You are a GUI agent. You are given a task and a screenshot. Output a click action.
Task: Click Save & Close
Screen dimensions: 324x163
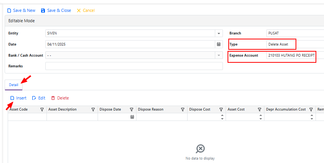click(x=56, y=10)
